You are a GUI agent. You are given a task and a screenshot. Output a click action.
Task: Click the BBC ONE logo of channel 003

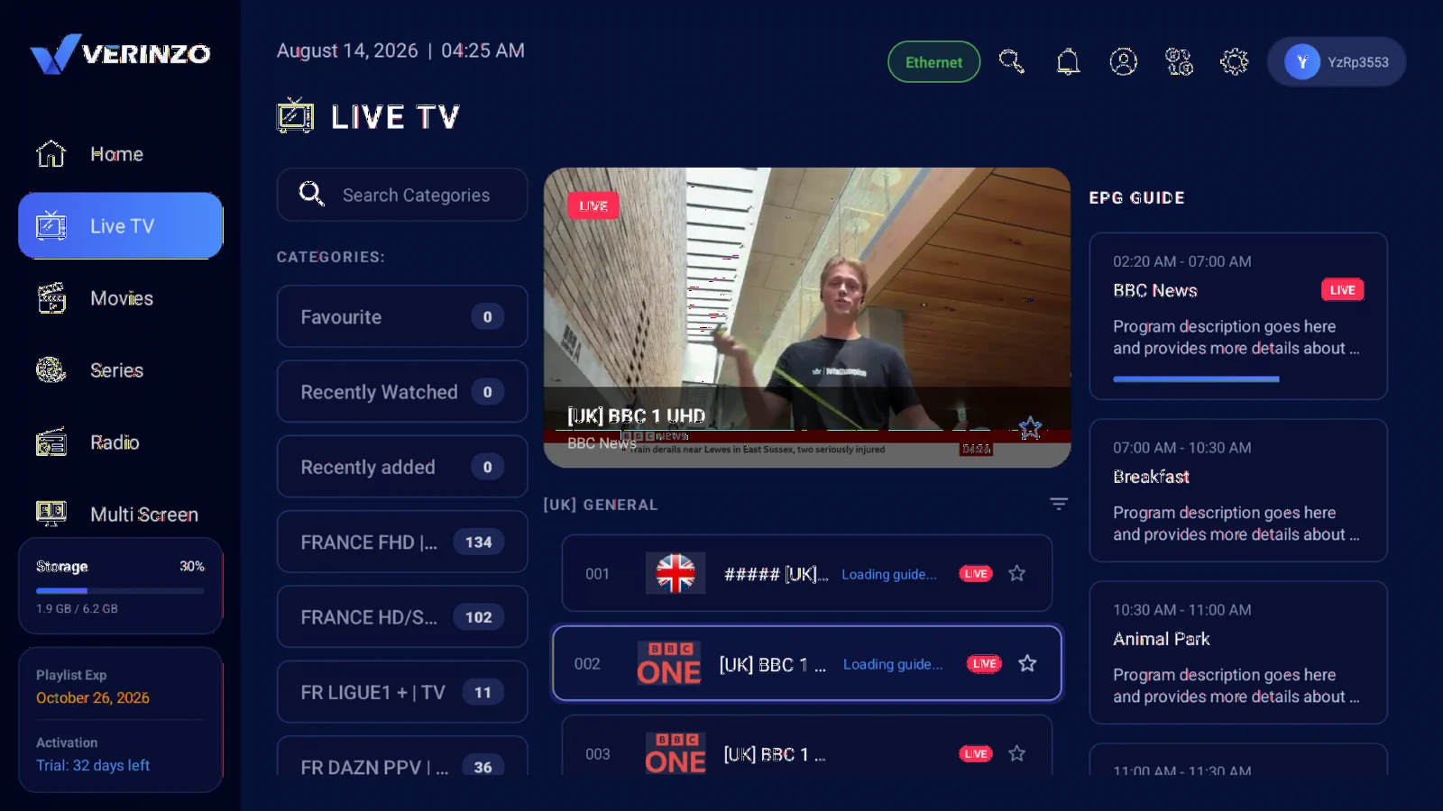point(676,753)
